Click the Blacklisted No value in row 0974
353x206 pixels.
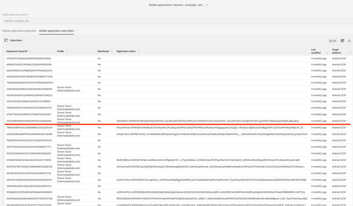click(x=99, y=59)
